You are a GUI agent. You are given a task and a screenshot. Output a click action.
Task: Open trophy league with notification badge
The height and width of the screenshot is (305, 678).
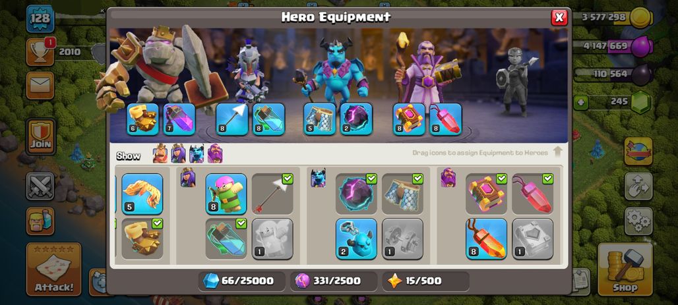tap(40, 52)
